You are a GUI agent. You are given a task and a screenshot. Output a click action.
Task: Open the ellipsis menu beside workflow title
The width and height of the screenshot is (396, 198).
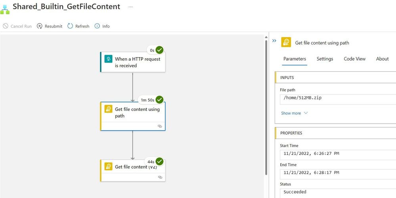click(131, 7)
